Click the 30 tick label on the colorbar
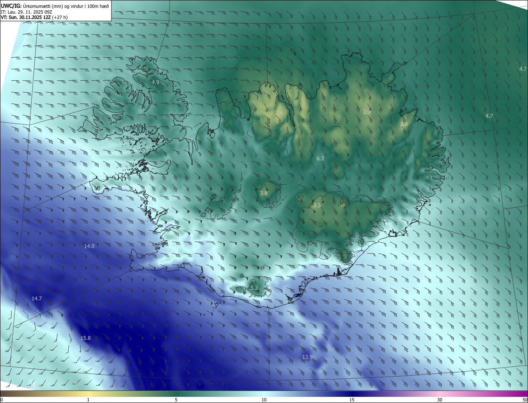528x403 pixels. [440, 400]
